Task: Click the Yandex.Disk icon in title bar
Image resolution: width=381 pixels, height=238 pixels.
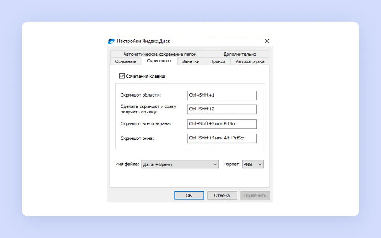Action: tap(111, 41)
